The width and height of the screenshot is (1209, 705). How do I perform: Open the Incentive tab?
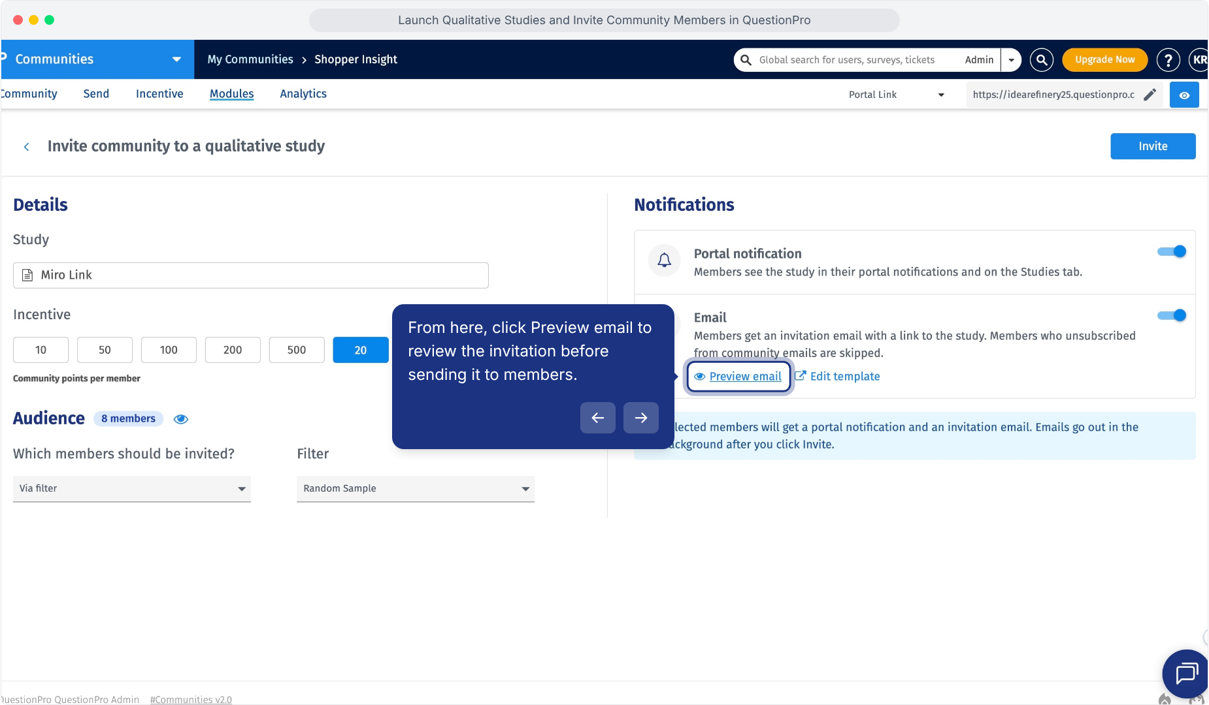pyautogui.click(x=159, y=94)
